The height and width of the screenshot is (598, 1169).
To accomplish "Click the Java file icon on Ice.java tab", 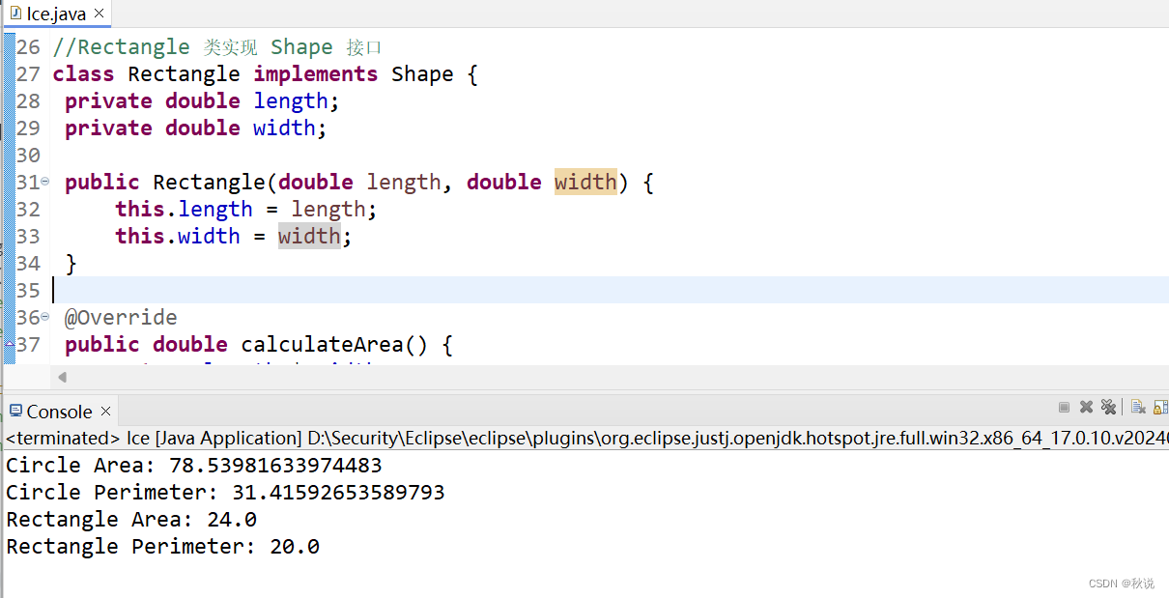I will coord(16,14).
